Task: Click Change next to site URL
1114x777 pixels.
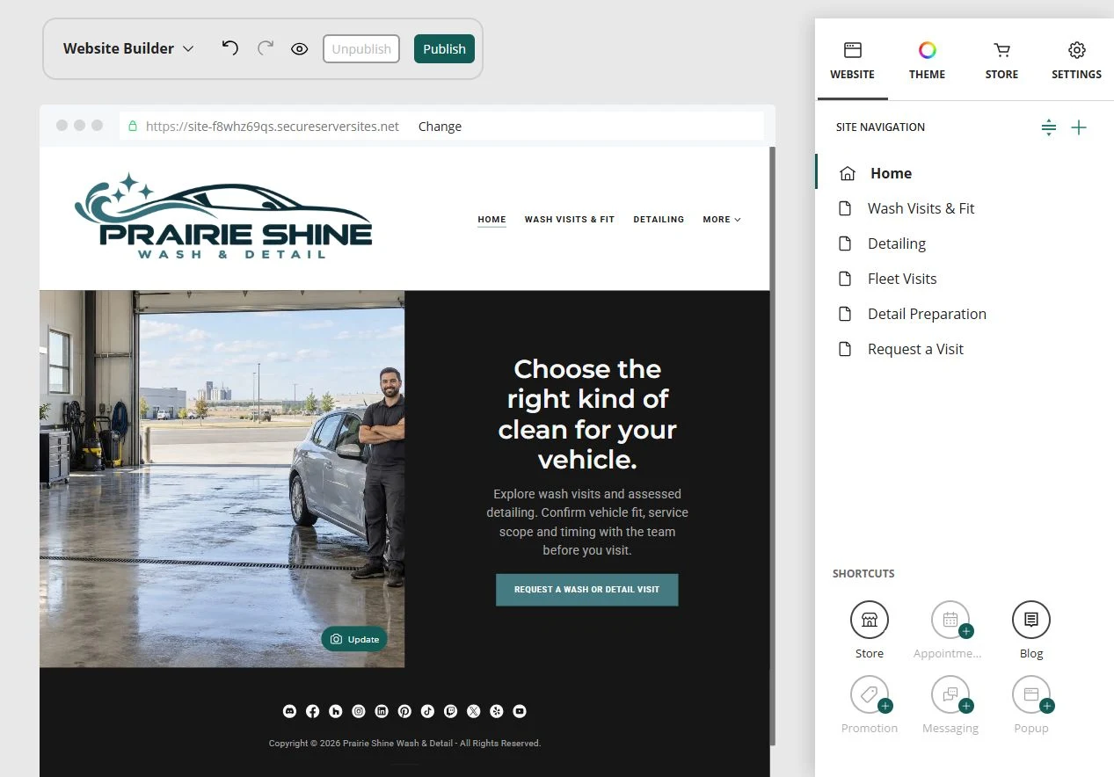Action: point(440,127)
